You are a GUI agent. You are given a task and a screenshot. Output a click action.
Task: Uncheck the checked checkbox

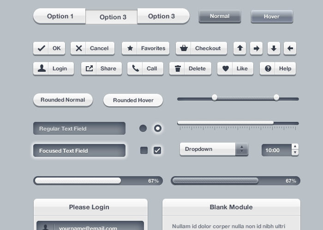click(x=157, y=150)
